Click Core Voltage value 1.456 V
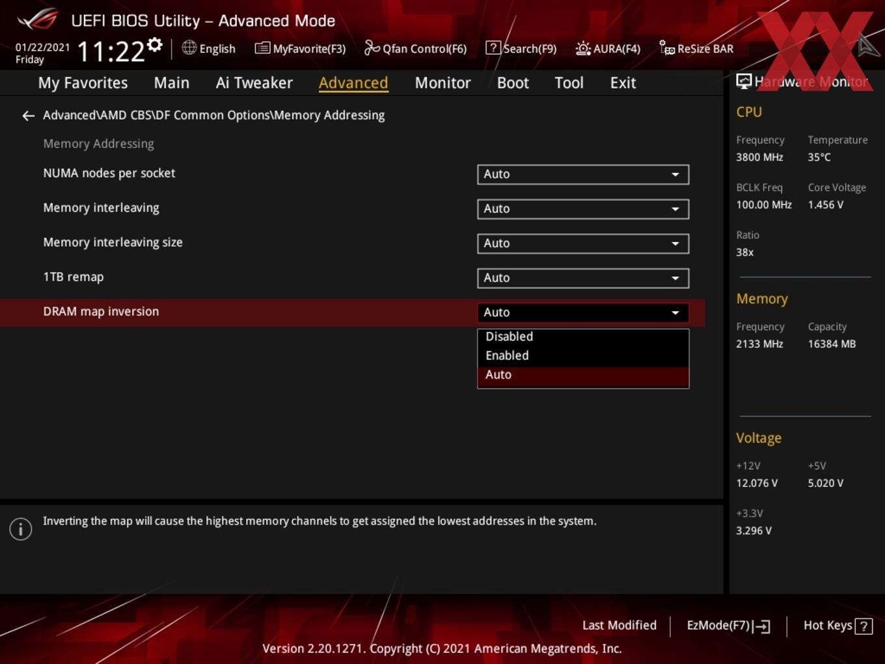The image size is (885, 664). (x=825, y=204)
